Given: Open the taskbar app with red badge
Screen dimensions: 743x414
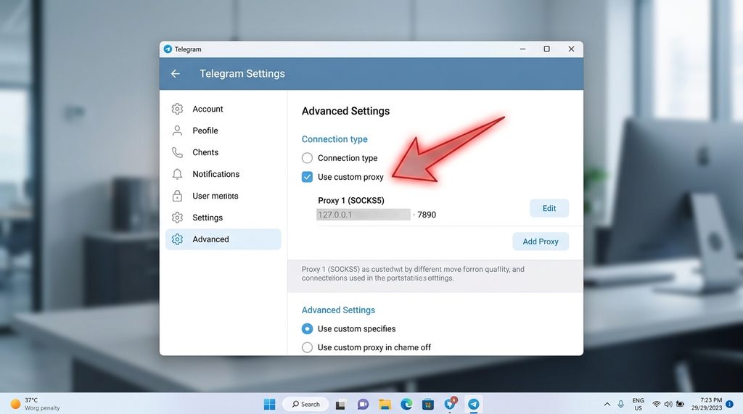Looking at the screenshot, I should 451,404.
